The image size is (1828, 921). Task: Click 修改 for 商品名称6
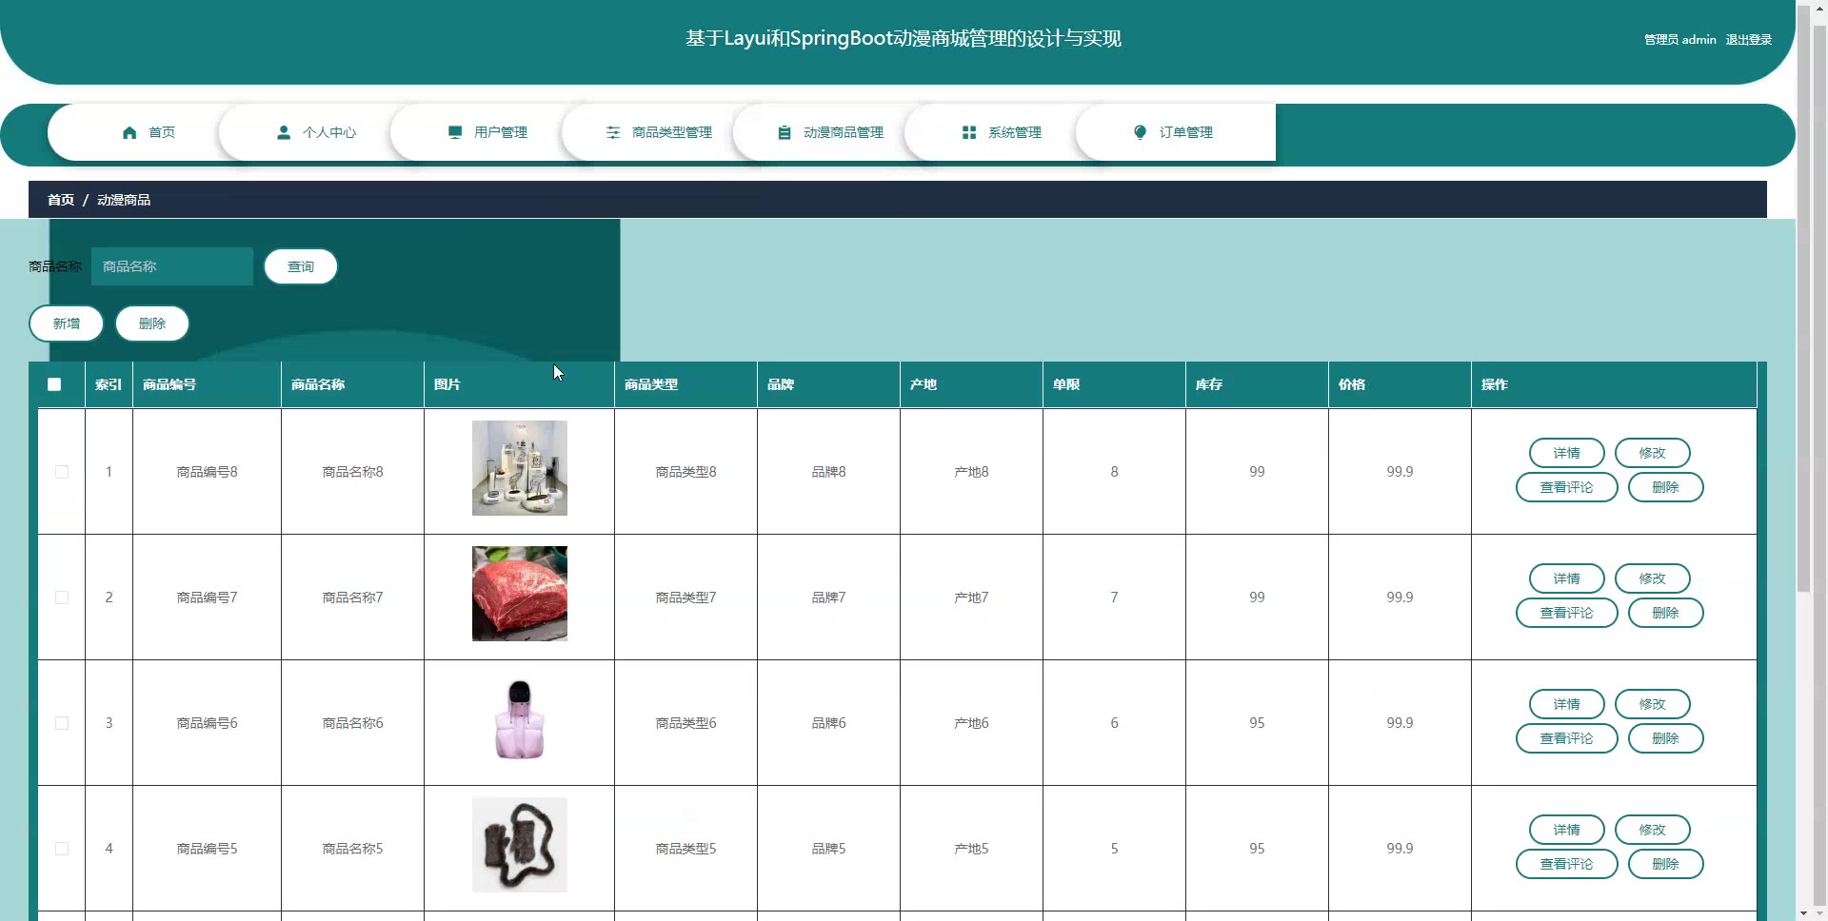[x=1653, y=704]
